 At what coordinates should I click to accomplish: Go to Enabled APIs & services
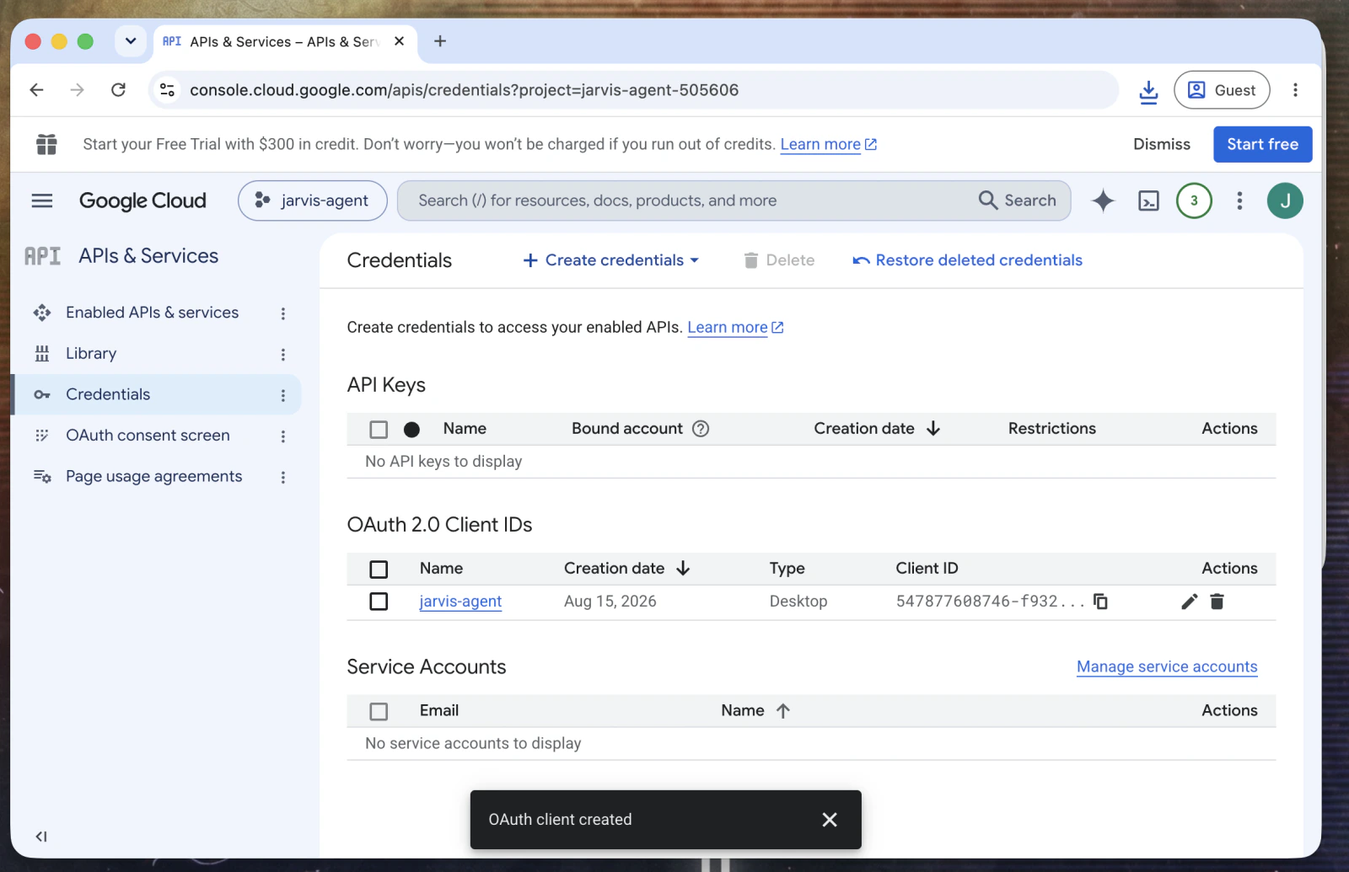click(152, 313)
